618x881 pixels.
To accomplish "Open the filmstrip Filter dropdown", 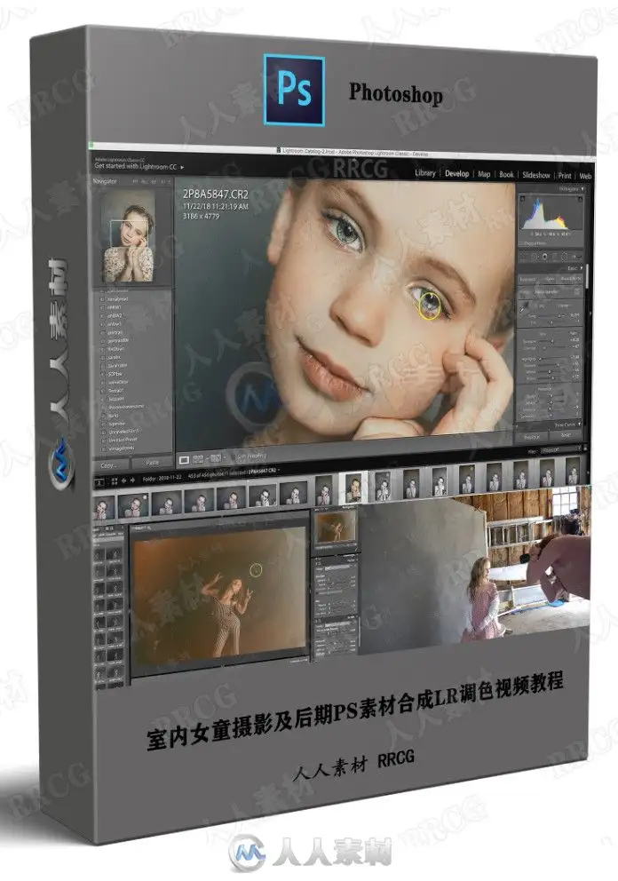I will [x=559, y=450].
